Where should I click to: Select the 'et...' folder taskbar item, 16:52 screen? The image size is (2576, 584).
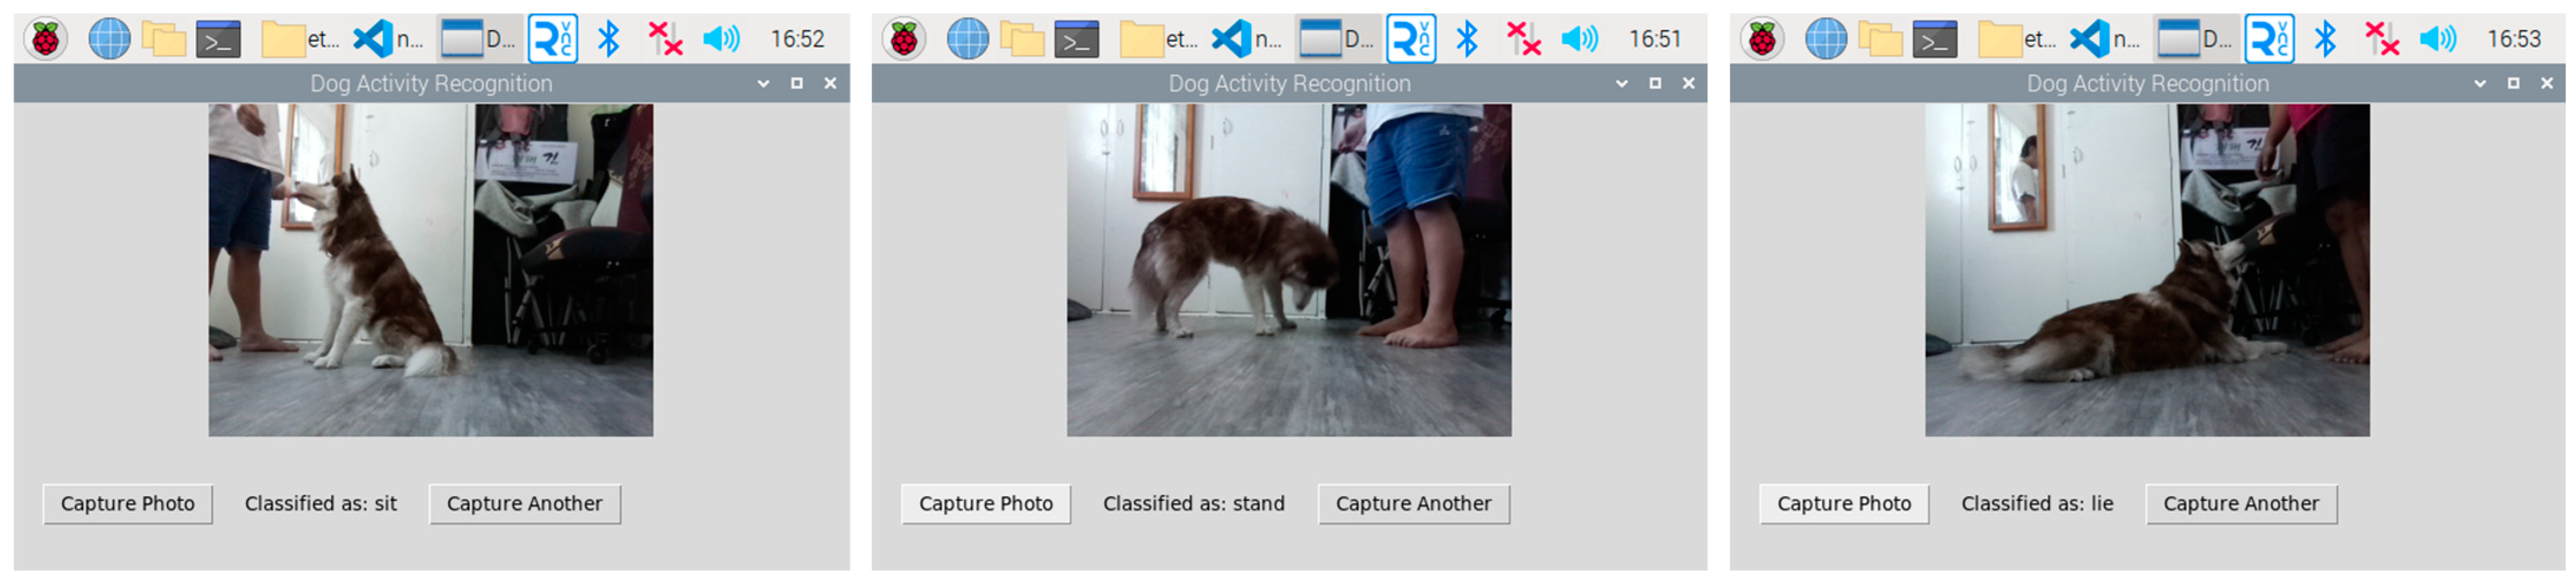point(300,40)
